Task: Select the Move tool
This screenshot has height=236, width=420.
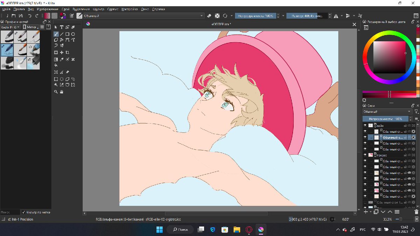Action: pyautogui.click(x=62, y=52)
